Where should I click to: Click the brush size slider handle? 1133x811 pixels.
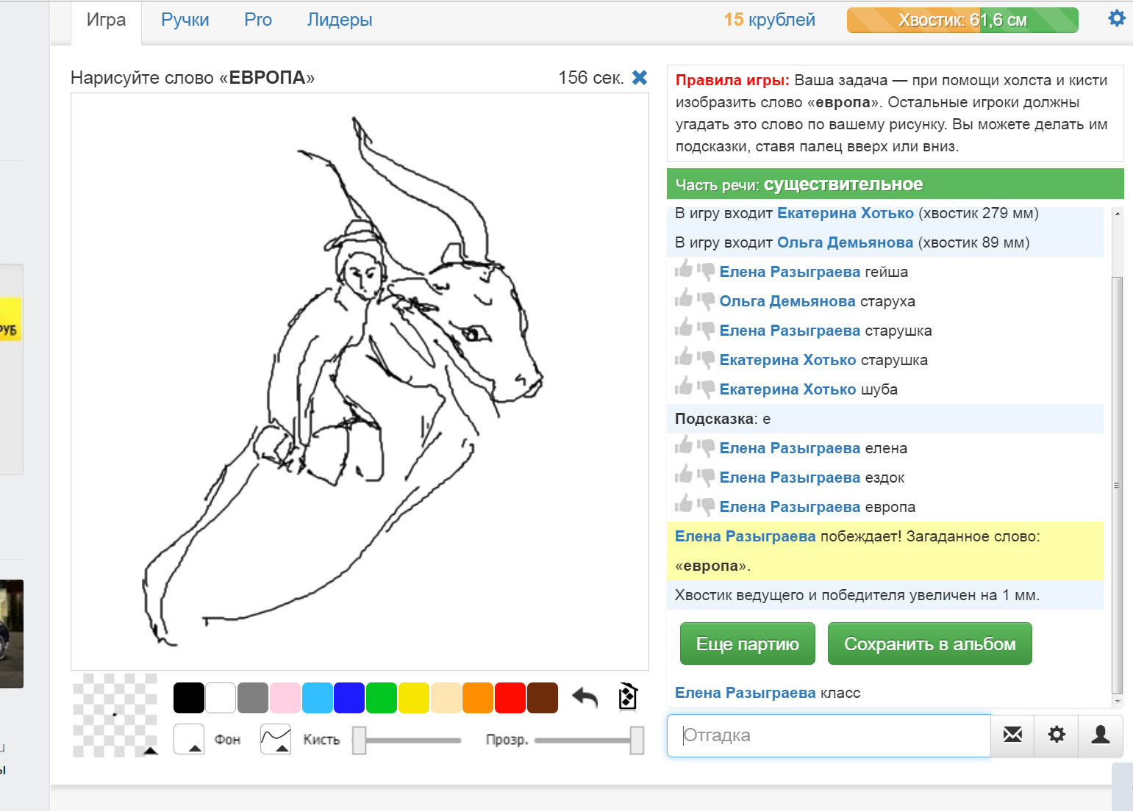tap(360, 740)
